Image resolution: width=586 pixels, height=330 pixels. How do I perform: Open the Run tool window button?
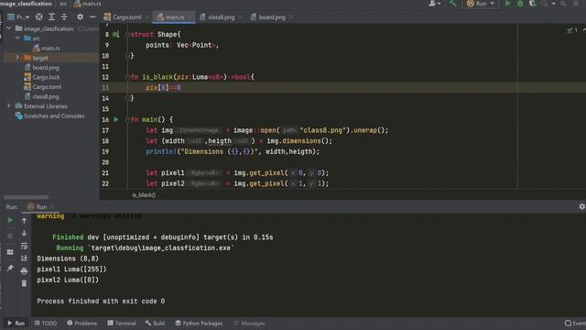click(16, 323)
